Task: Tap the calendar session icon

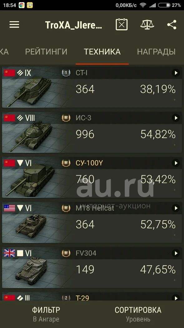Action: click(x=122, y=24)
